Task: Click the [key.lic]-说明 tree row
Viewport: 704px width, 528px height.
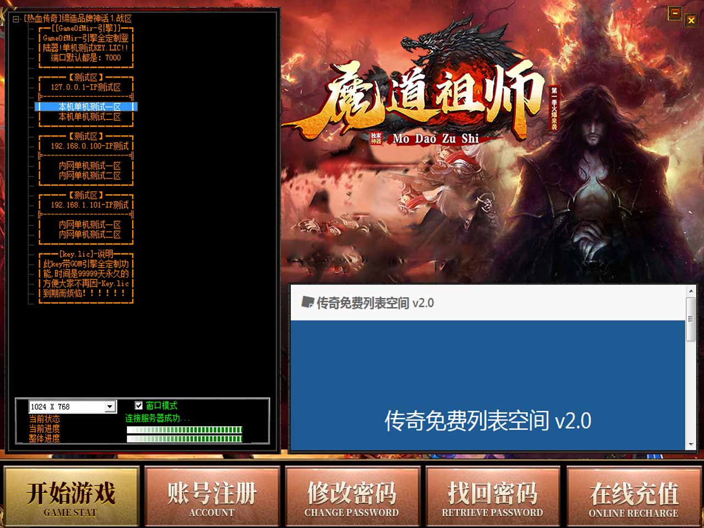Action: [86, 254]
